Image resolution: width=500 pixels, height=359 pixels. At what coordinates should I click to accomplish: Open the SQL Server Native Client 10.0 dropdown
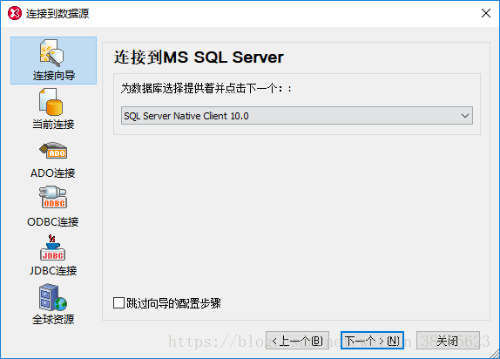click(x=297, y=116)
